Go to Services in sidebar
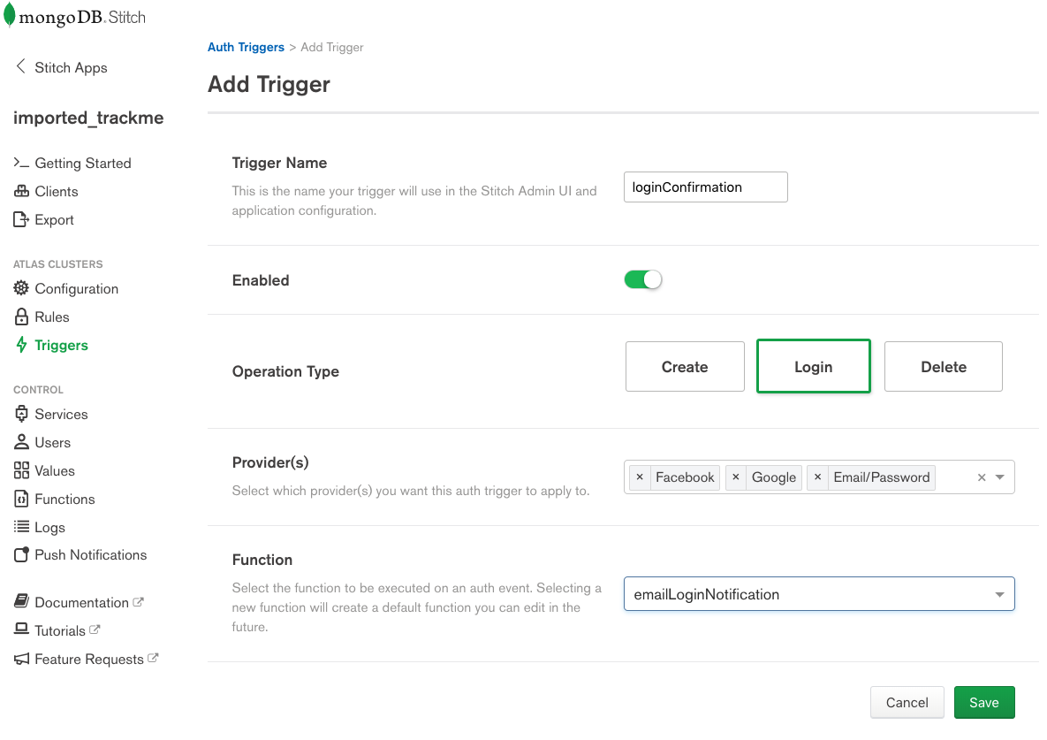This screenshot has height=740, width=1047. (61, 414)
